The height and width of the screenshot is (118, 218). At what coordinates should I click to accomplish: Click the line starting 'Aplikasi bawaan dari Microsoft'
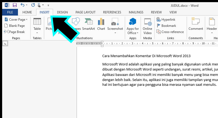tap(160, 75)
